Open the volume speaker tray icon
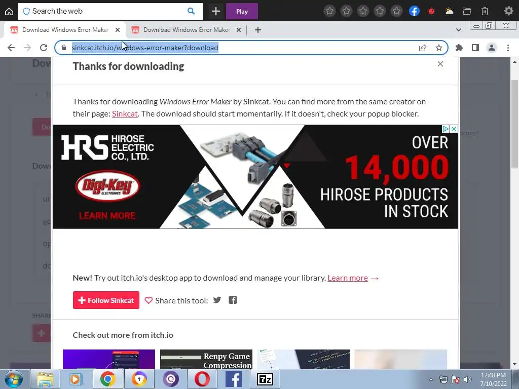This screenshot has height=389, width=519. tap(467, 380)
